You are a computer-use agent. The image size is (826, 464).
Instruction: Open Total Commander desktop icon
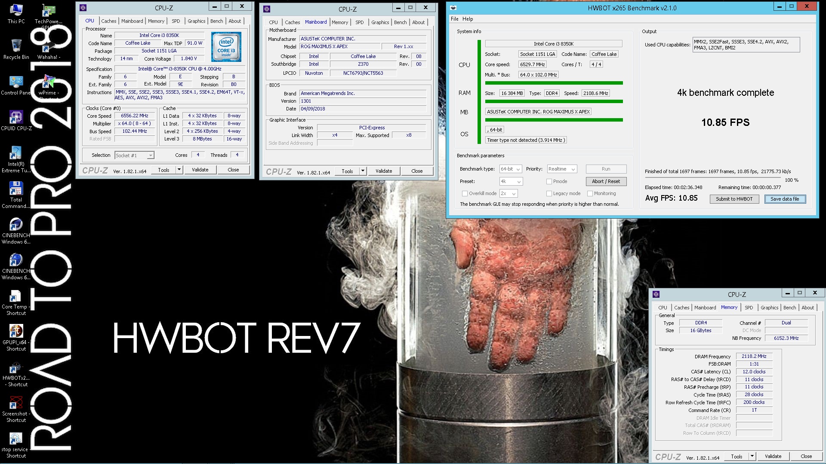(16, 195)
